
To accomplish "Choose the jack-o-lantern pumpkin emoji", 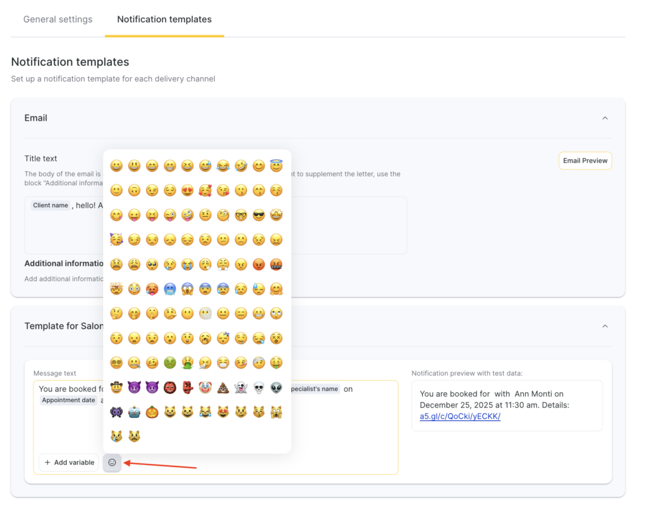I will 152,412.
